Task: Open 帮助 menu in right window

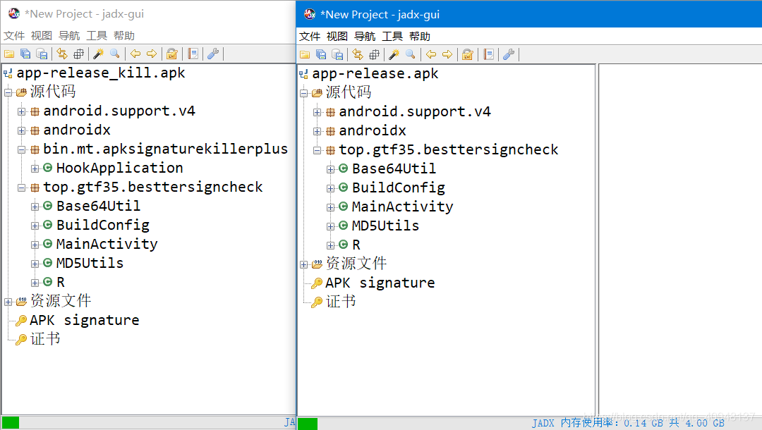Action: pos(420,37)
